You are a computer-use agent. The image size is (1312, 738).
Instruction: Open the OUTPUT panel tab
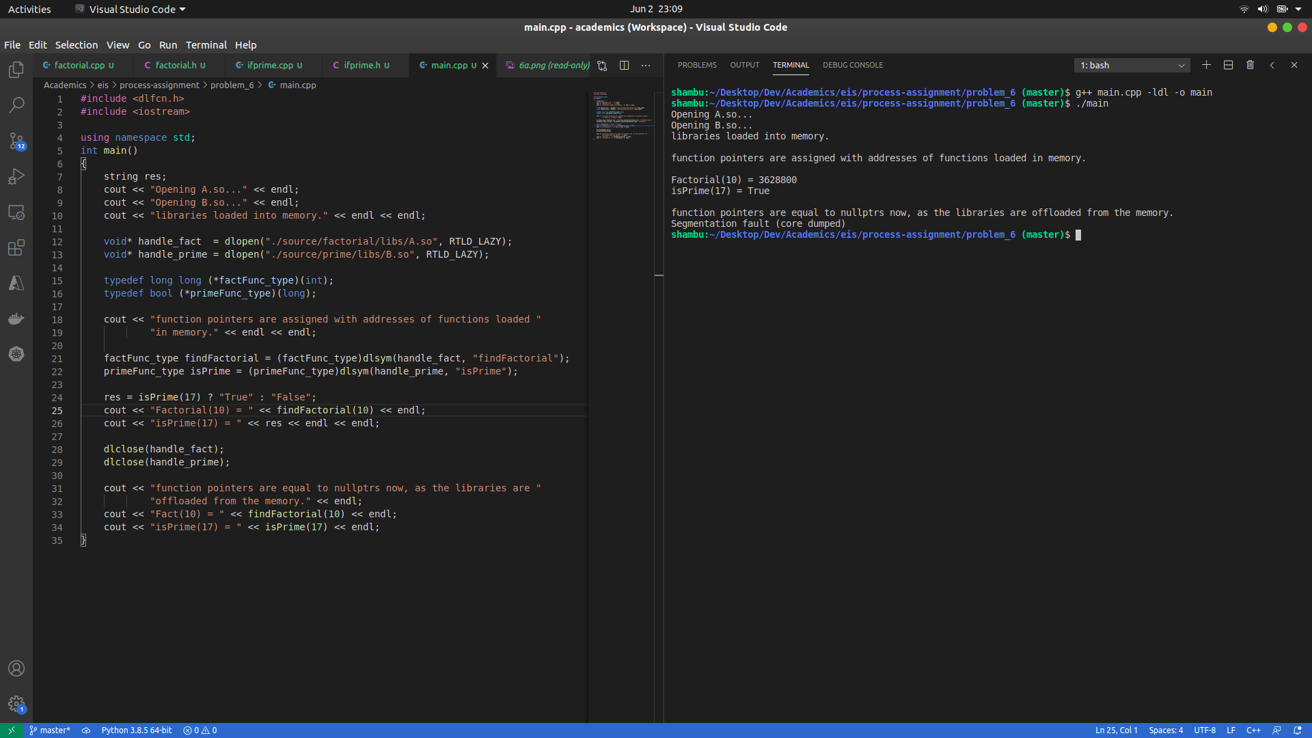click(x=744, y=66)
